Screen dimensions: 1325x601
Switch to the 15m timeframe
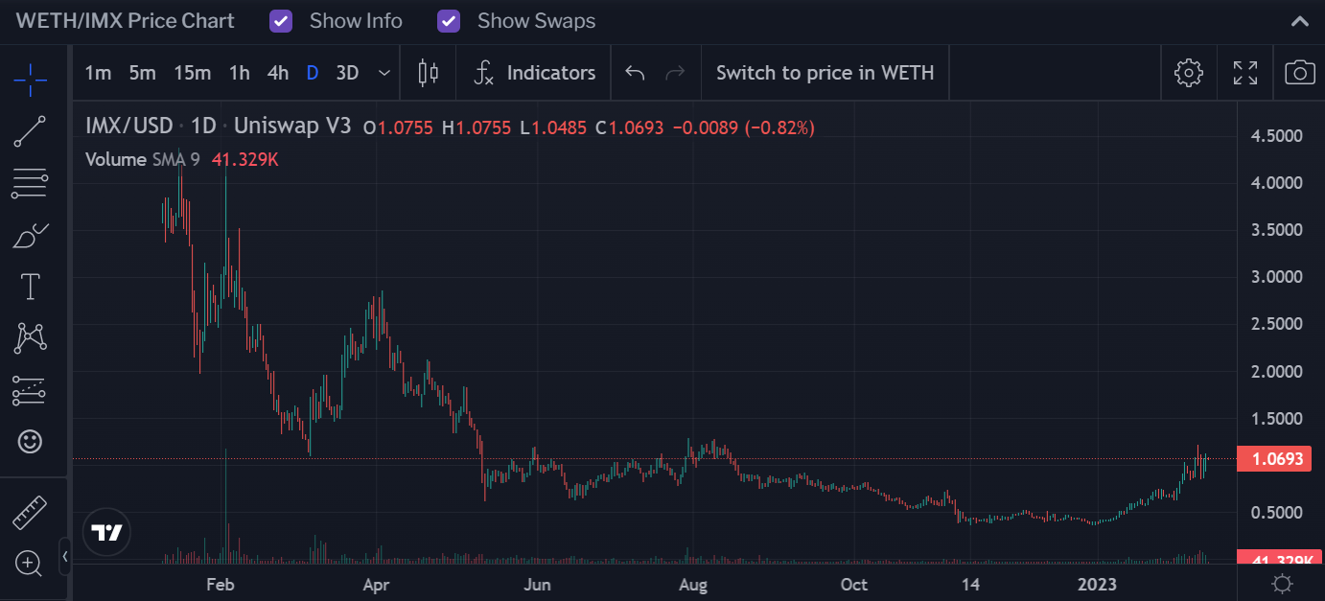click(x=192, y=72)
